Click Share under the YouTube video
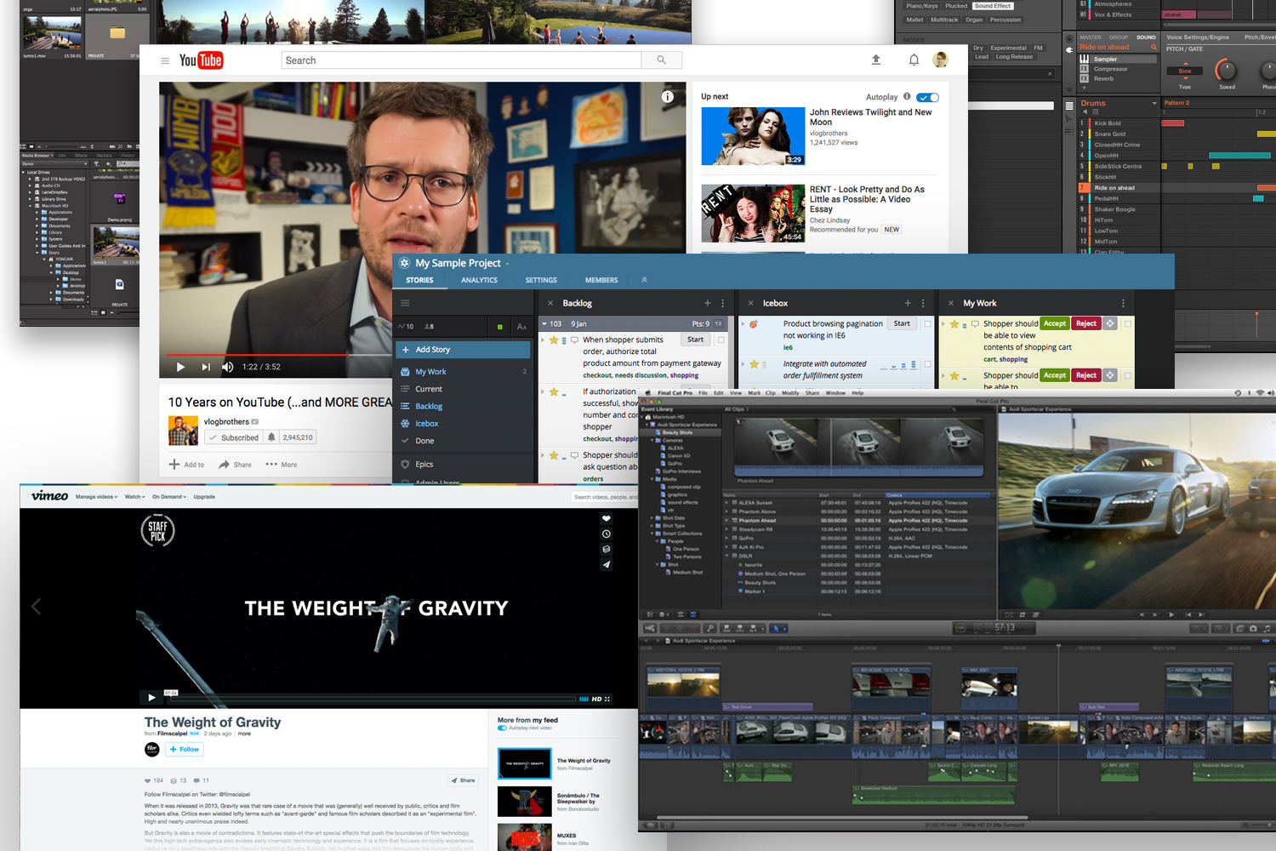This screenshot has height=851, width=1276. (236, 465)
